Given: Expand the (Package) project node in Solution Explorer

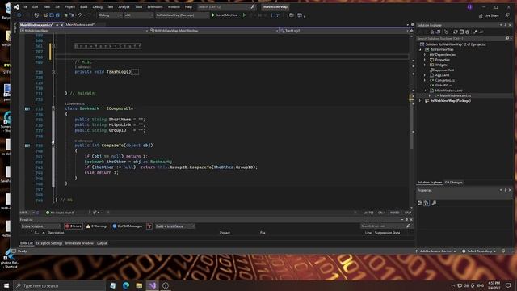Looking at the screenshot, I should (420, 100).
